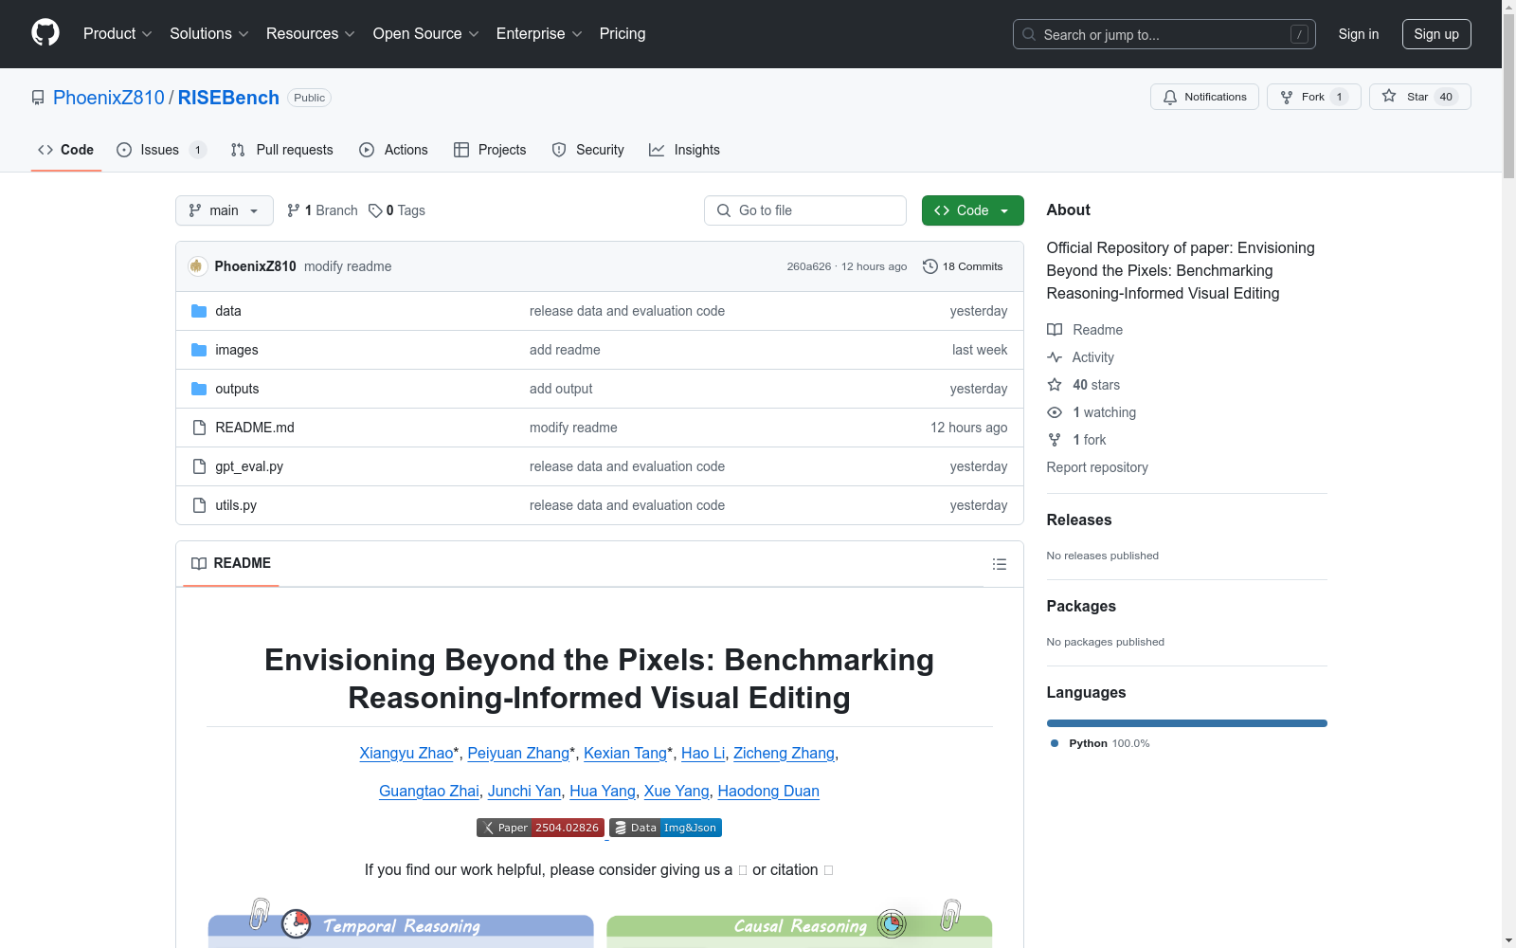Switch to the Code tab

(66, 150)
